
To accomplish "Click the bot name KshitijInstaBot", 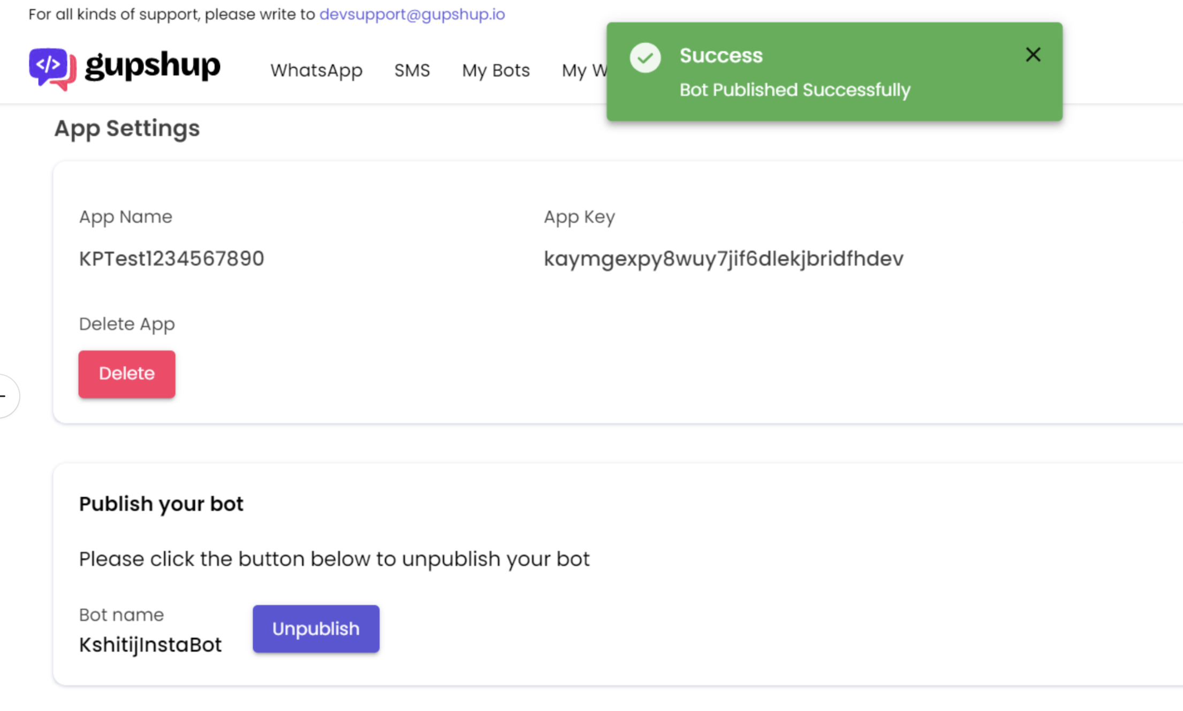I will click(x=150, y=645).
